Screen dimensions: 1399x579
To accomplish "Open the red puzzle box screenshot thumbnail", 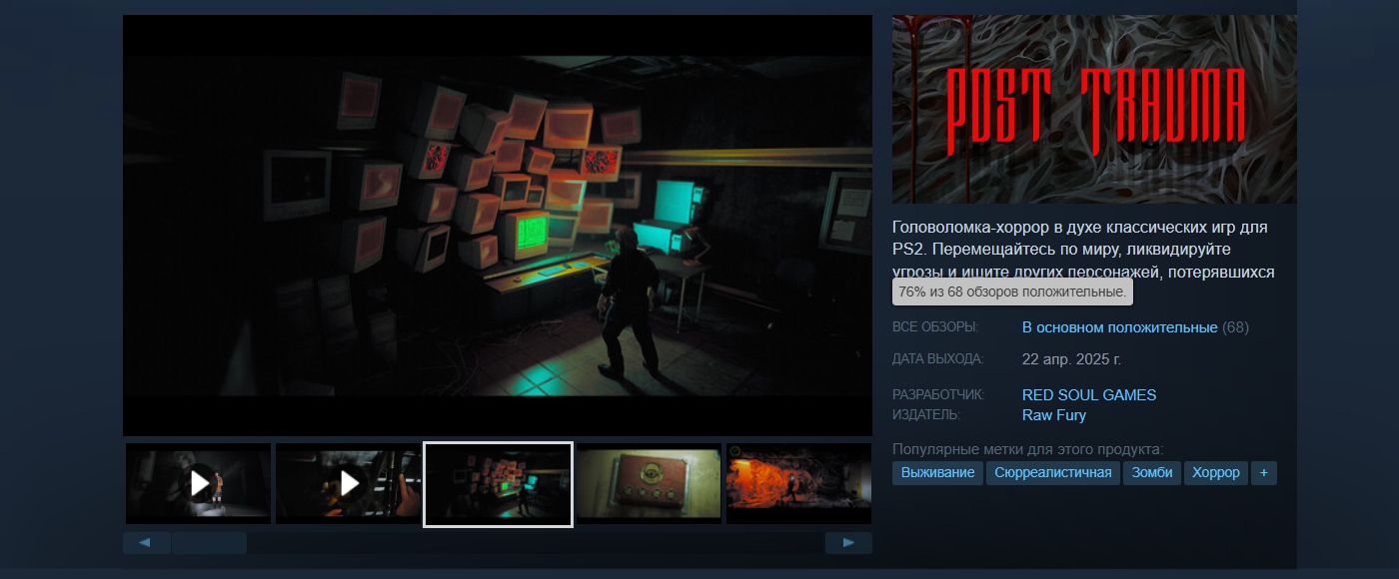I will 649,483.
